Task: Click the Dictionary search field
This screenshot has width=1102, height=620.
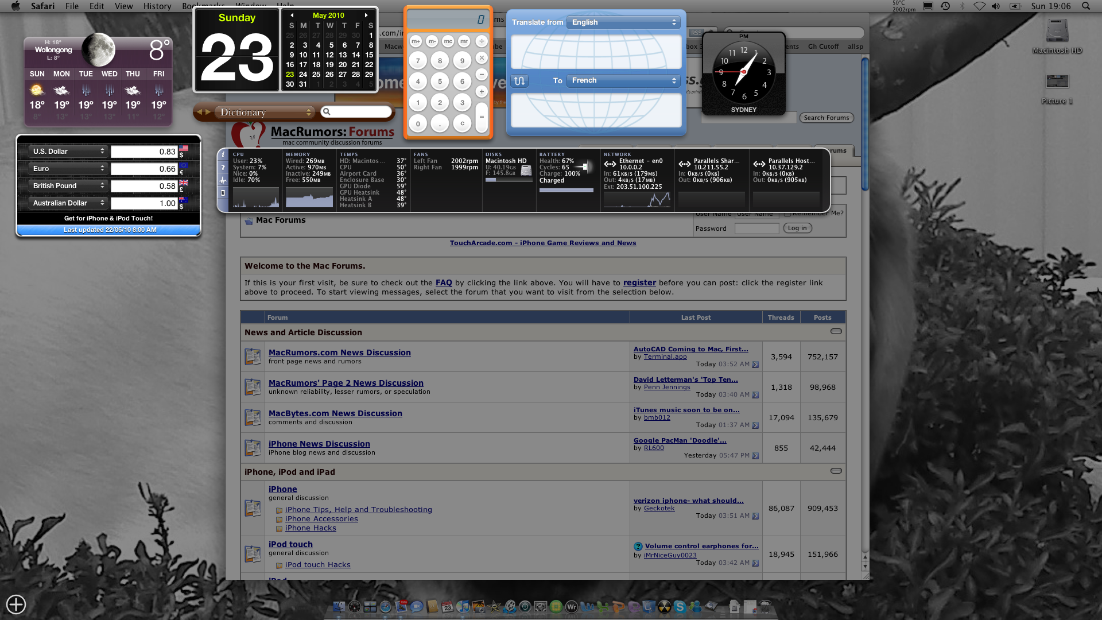Action: point(356,112)
